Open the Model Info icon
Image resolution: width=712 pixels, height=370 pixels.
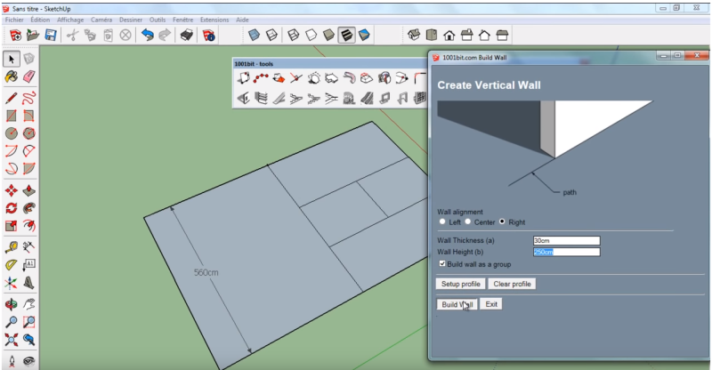click(209, 35)
